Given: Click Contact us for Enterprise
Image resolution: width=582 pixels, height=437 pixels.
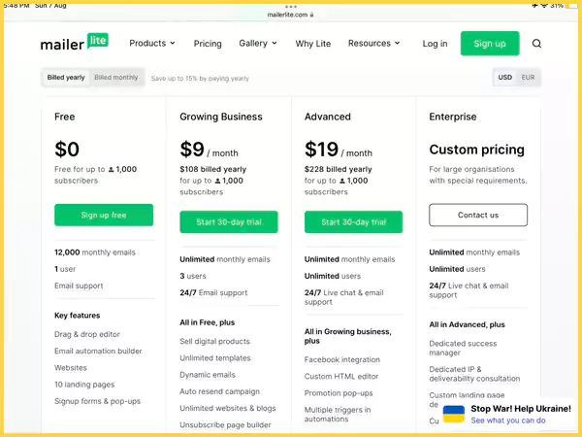Looking at the screenshot, I should tap(478, 215).
